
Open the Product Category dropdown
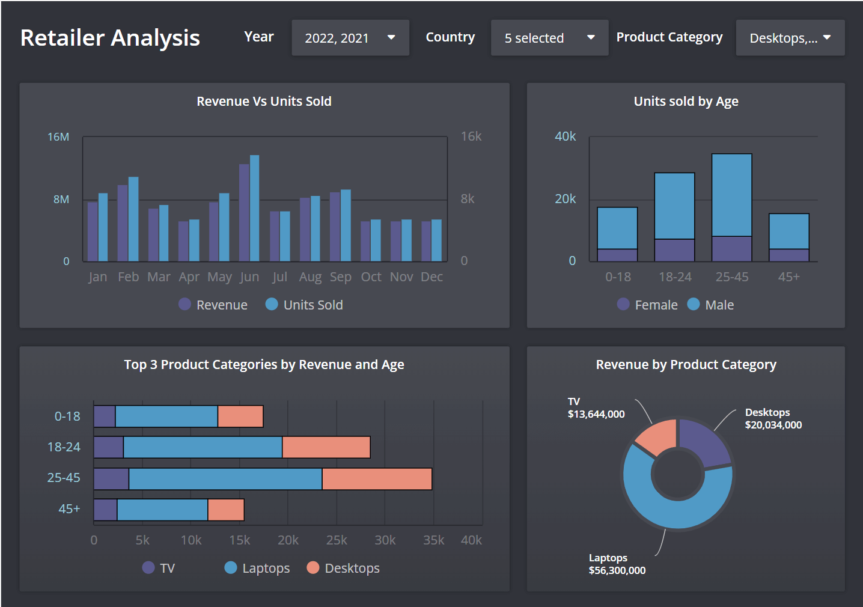coord(789,38)
